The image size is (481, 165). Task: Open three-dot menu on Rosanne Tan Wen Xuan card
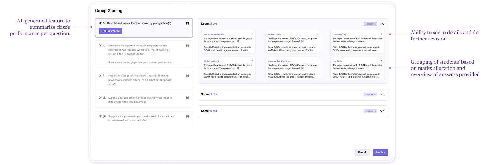point(317,61)
